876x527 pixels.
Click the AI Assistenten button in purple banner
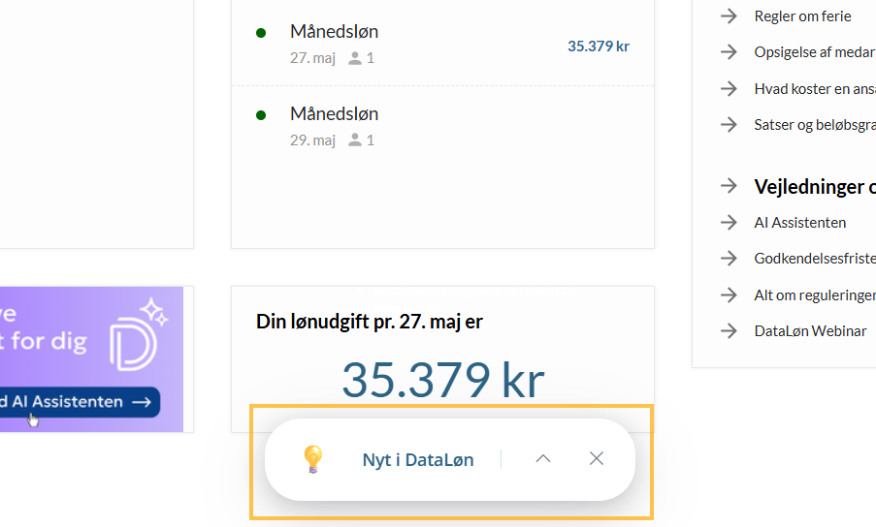[80, 402]
